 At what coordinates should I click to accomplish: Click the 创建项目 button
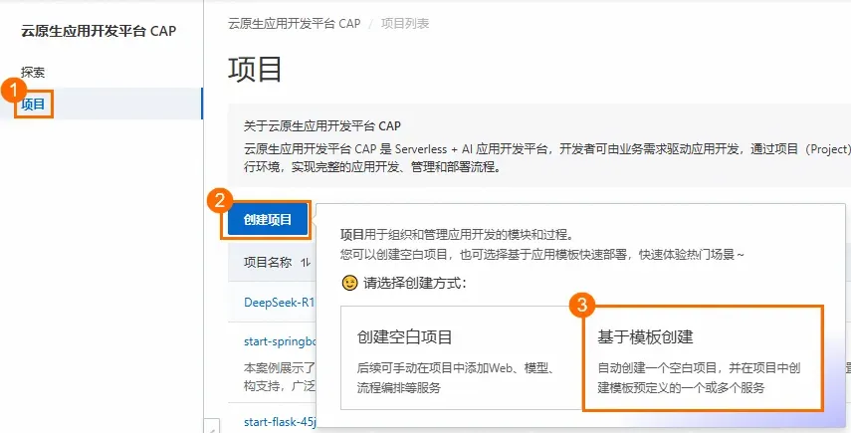pos(268,220)
